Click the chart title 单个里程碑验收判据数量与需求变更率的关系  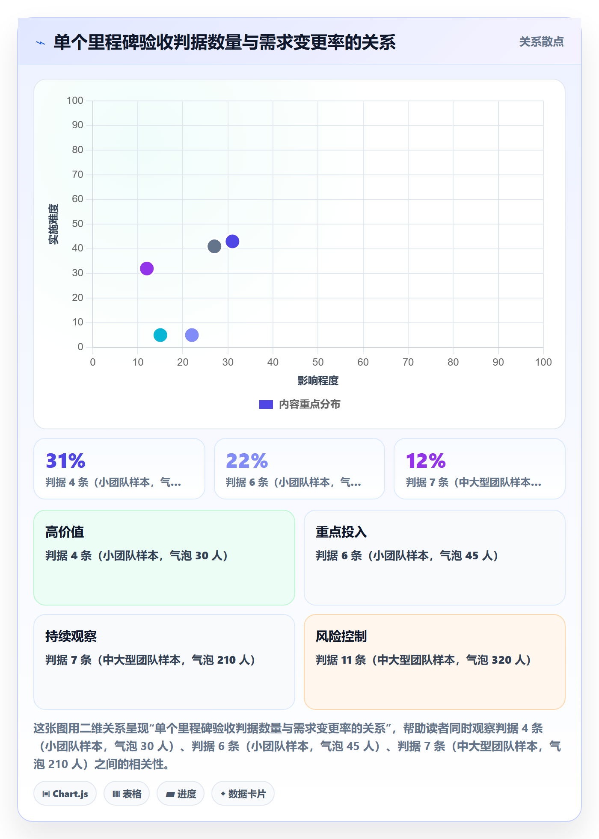coord(225,42)
